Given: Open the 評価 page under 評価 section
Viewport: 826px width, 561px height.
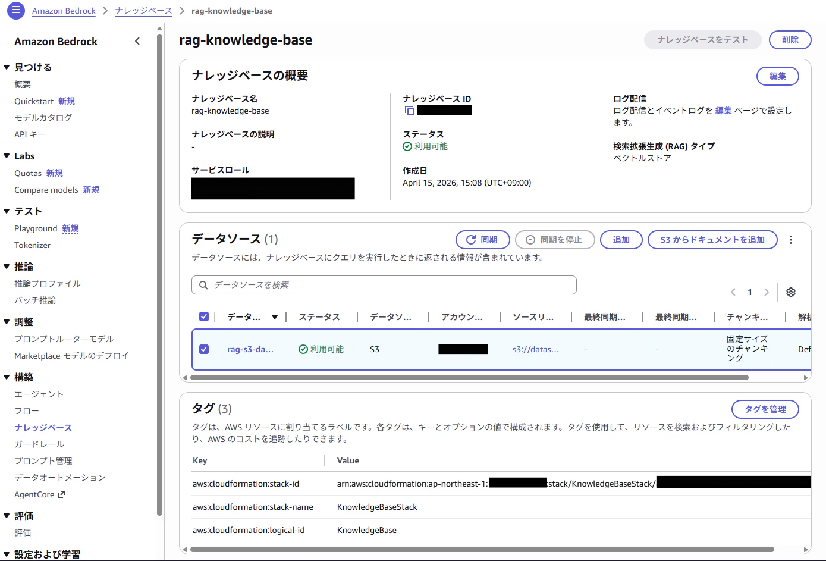Looking at the screenshot, I should tap(23, 533).
